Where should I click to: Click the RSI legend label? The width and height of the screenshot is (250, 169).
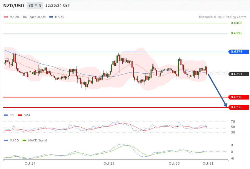[x=12, y=115]
